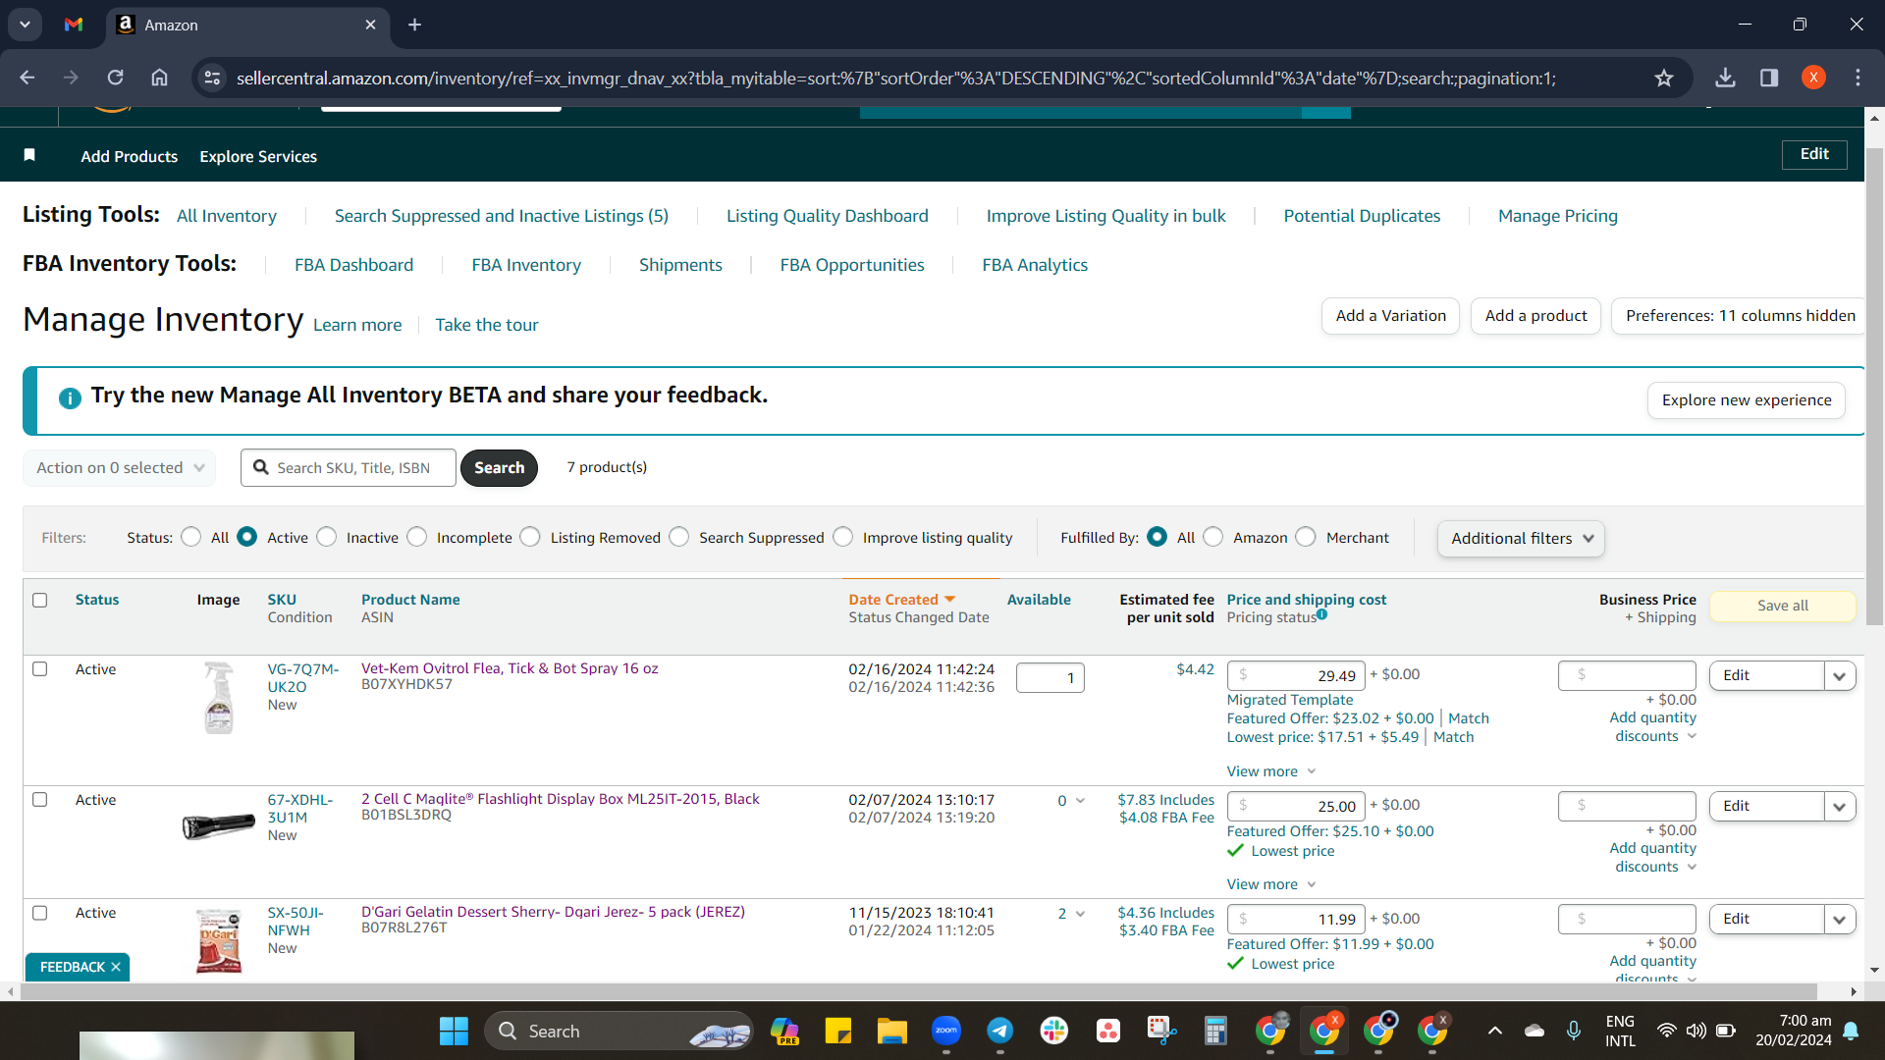Screen dimensions: 1885x1060
Task: Expand the Additional filters dropdown
Action: click(x=1521, y=538)
